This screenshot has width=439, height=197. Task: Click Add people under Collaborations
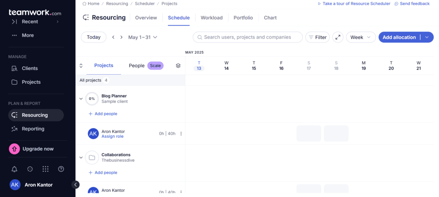click(x=103, y=173)
